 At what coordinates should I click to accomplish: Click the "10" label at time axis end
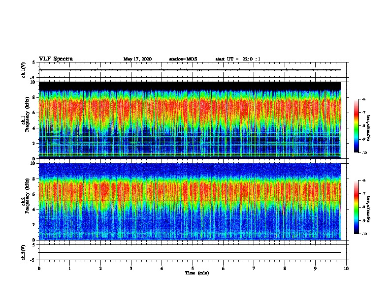346,269
